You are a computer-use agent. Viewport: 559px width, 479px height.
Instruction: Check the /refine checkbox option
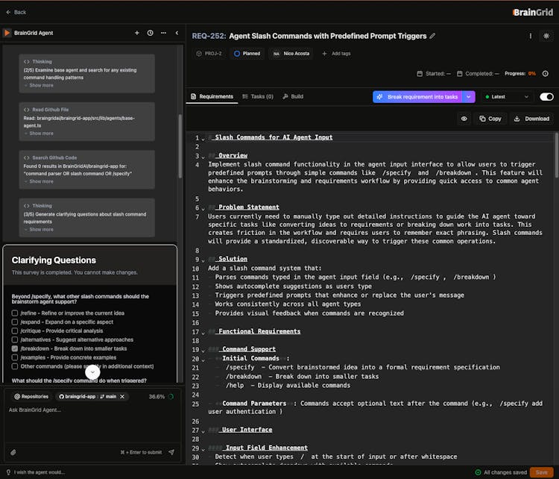16,313
